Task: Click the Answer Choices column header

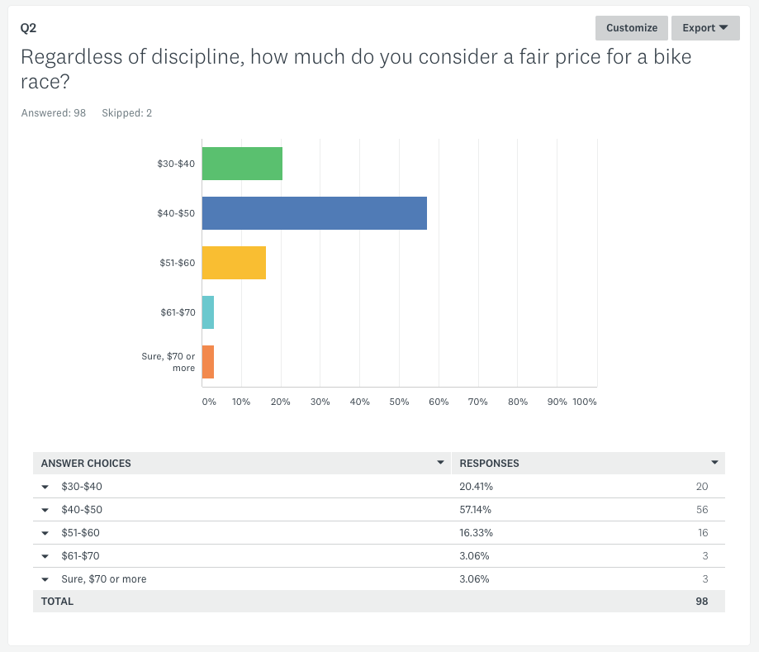Action: pyautogui.click(x=86, y=463)
